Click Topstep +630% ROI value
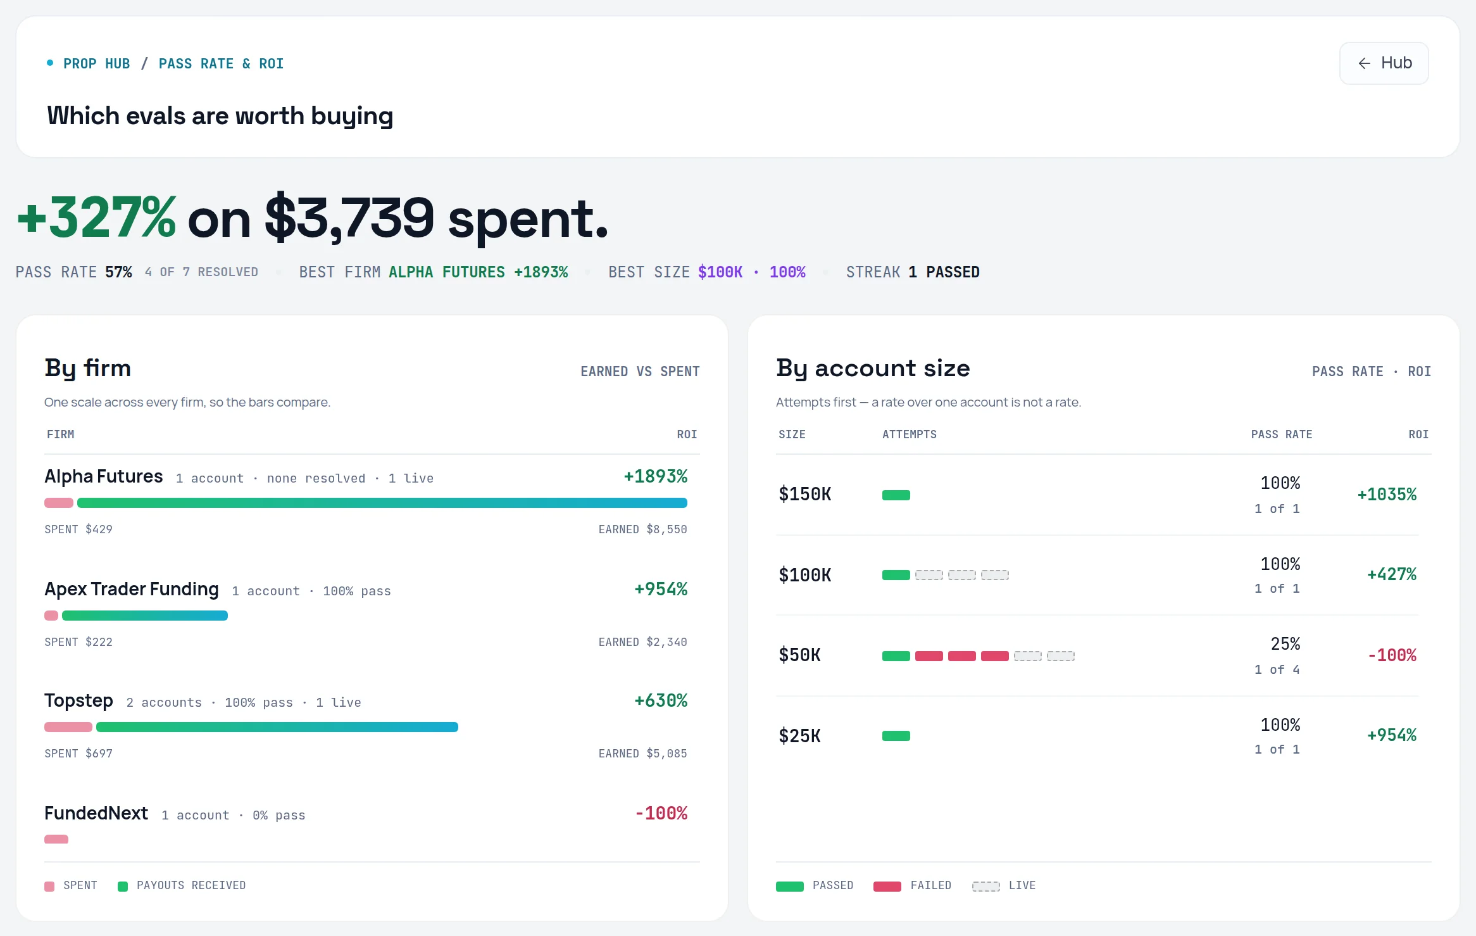 click(x=661, y=700)
